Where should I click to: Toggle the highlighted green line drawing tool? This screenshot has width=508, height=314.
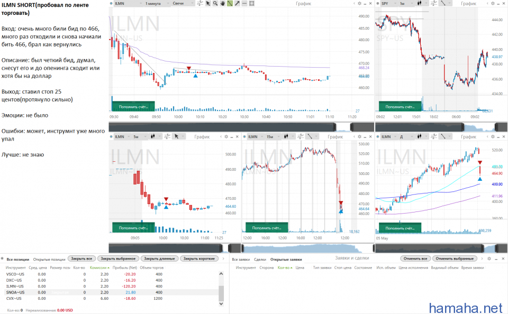[x=230, y=3]
